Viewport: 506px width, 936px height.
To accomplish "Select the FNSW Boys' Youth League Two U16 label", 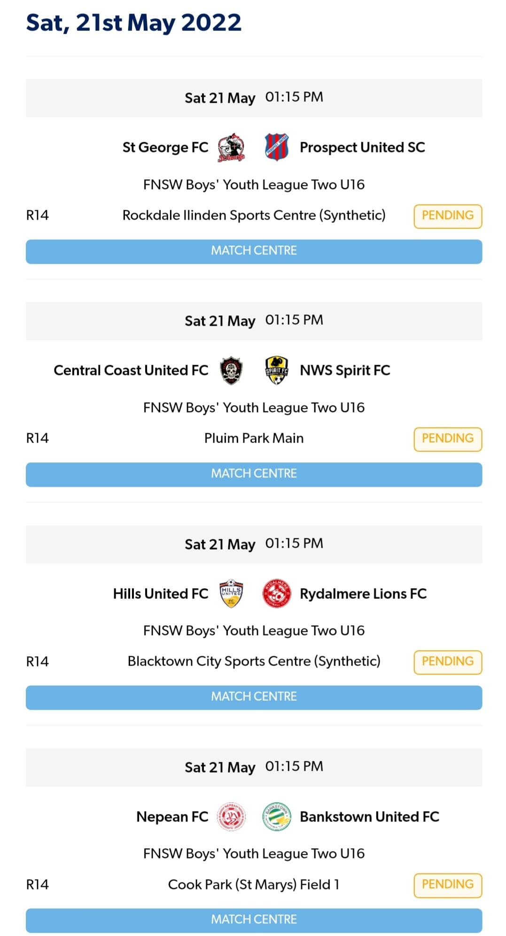I will coord(253,184).
